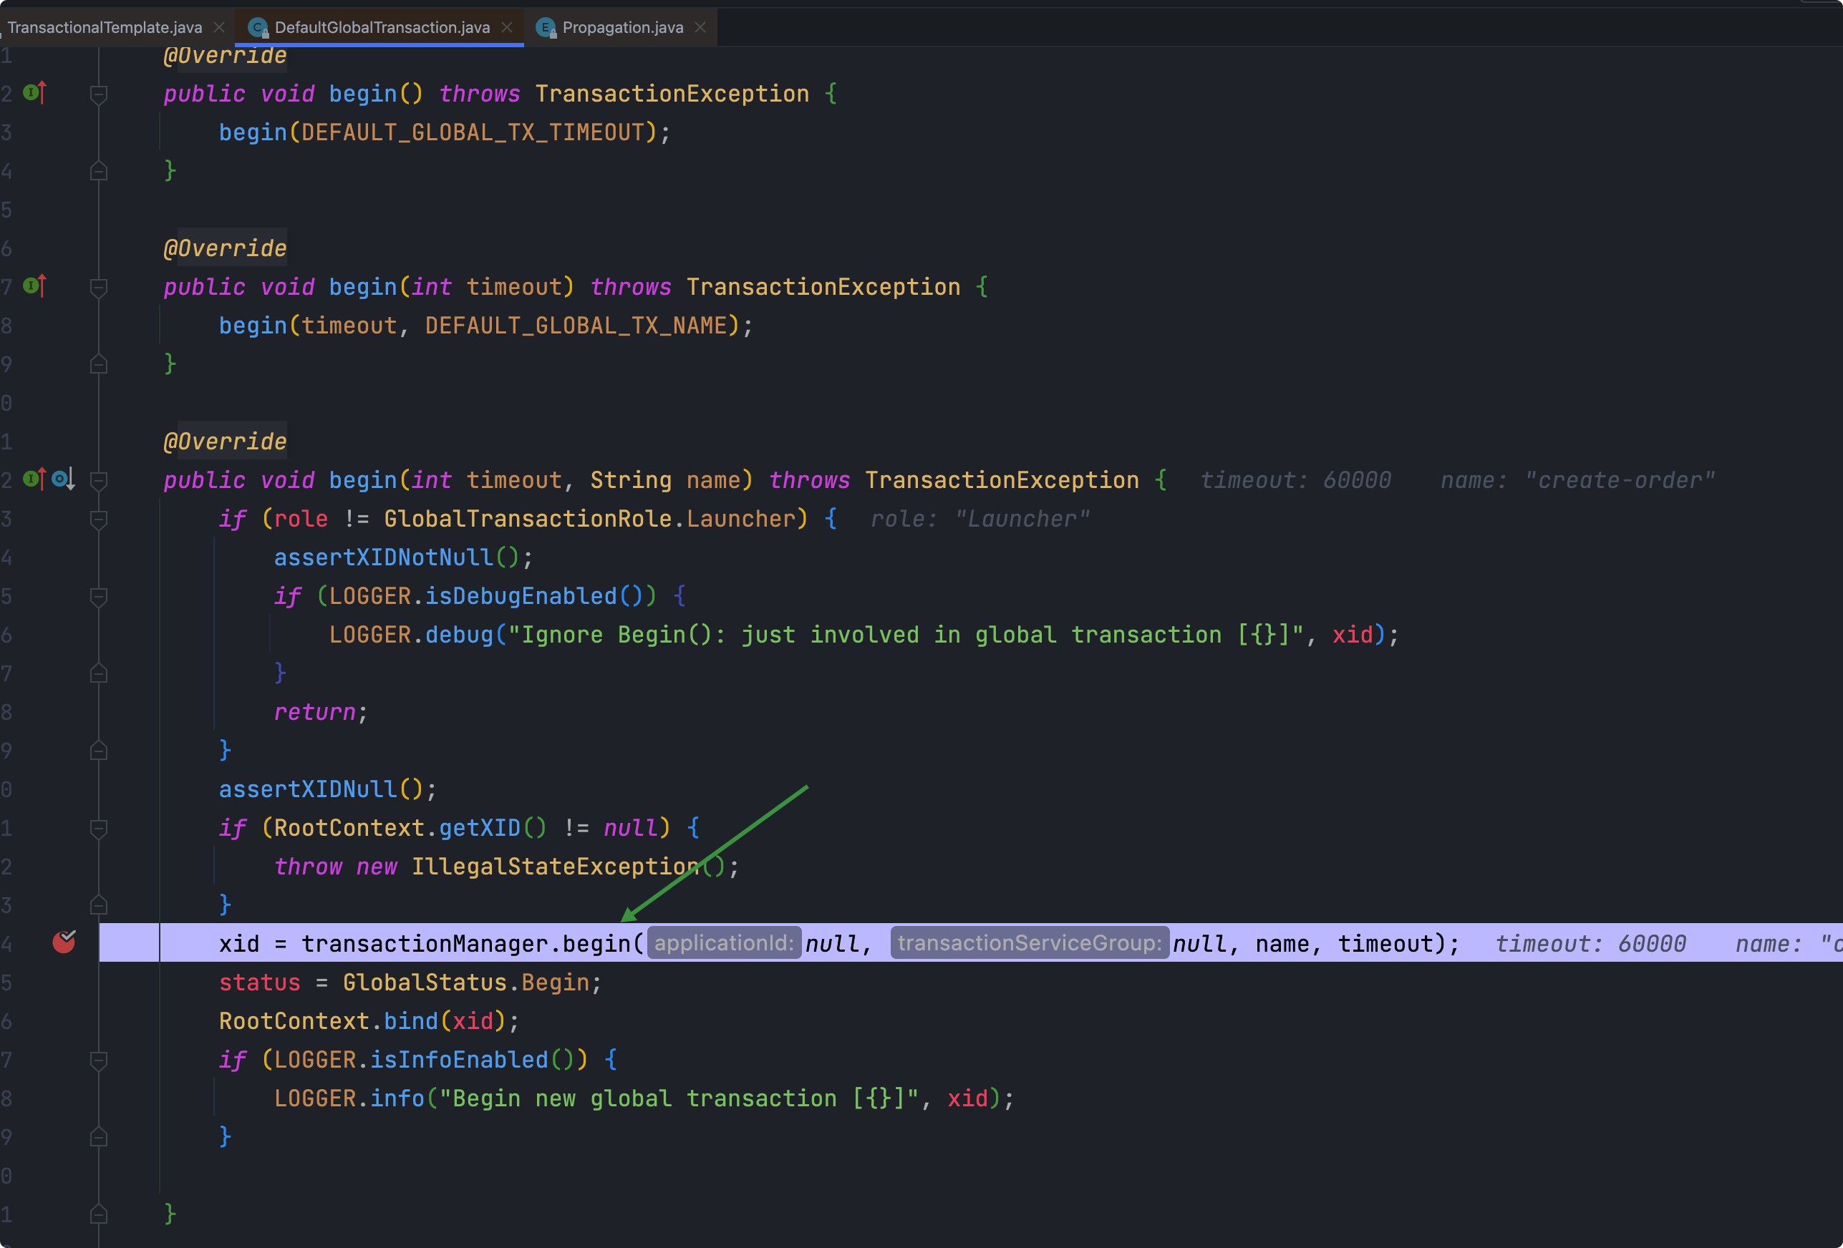This screenshot has width=1843, height=1248.
Task: Click the class icon on DefaultGlobalTransaction.java tab
Action: (257, 28)
